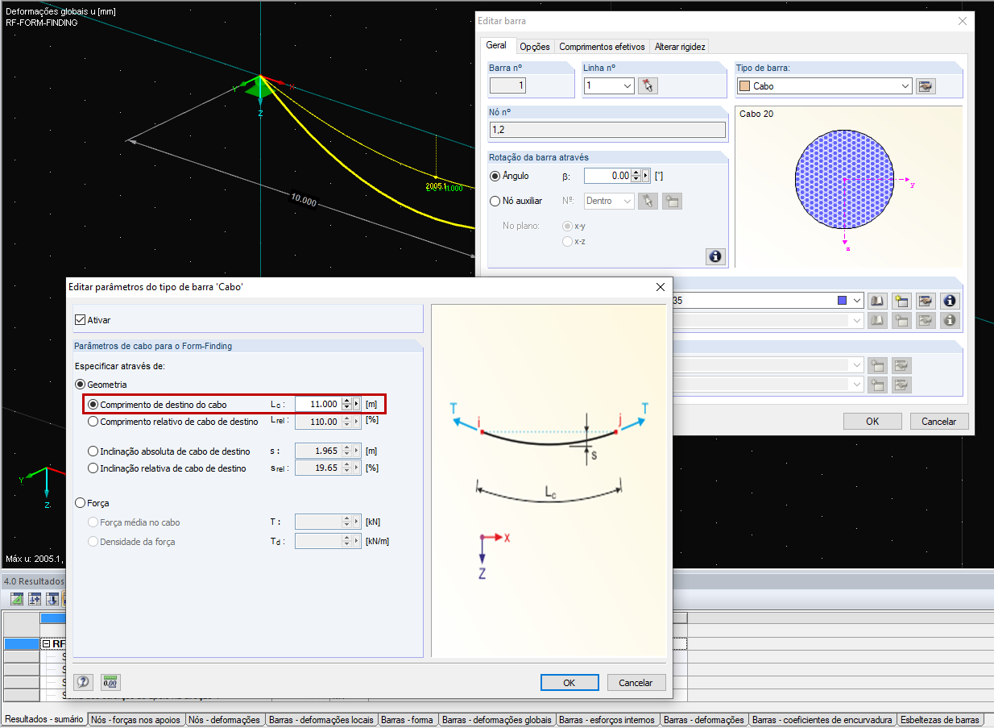Switch to Comprimentos efetivos tab
The width and height of the screenshot is (994, 728).
[602, 47]
